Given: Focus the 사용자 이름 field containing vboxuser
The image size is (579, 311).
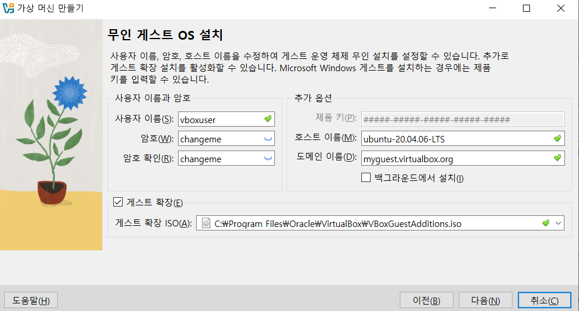Looking at the screenshot, I should pos(226,119).
